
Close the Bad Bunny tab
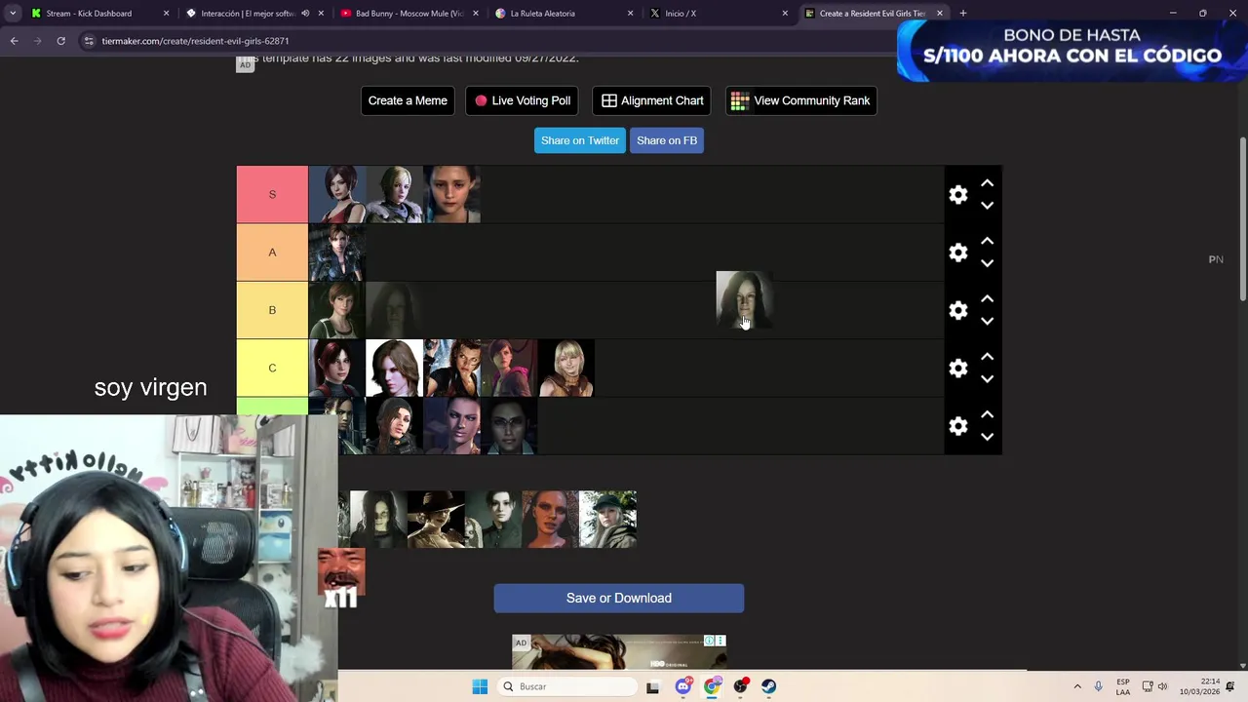pyautogui.click(x=476, y=14)
